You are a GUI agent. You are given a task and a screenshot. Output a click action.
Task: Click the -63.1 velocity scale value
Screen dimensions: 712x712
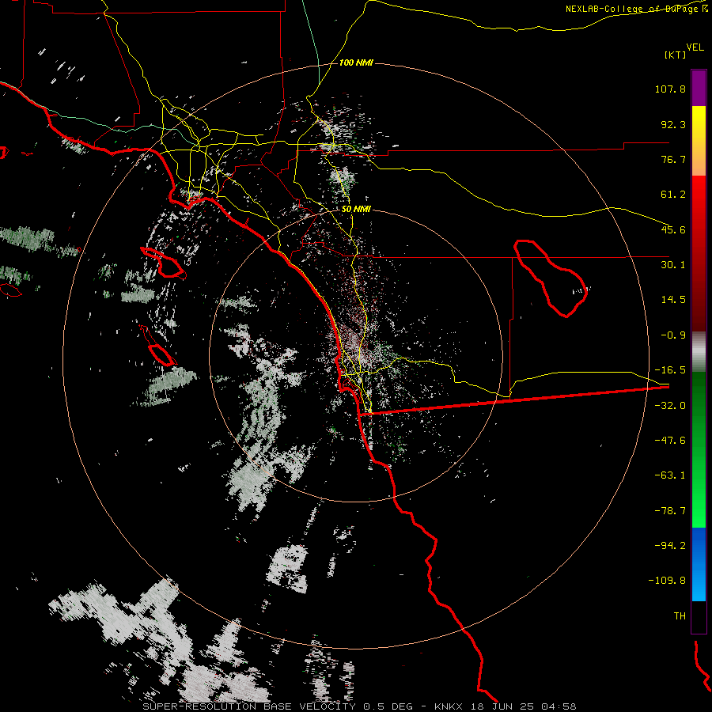670,475
